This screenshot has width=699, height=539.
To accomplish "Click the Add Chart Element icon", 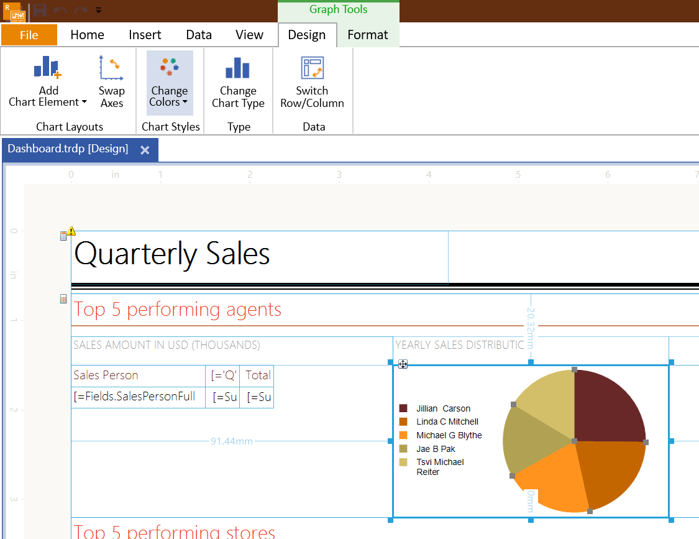I will (48, 67).
